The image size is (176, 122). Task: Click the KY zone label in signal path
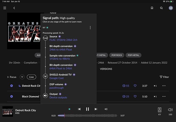44,28
